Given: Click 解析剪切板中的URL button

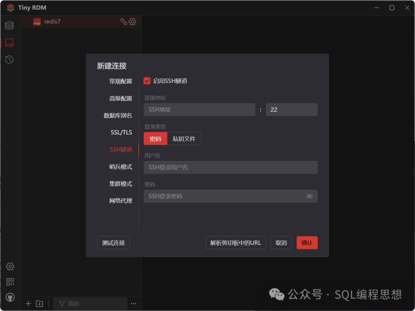Looking at the screenshot, I should 235,243.
